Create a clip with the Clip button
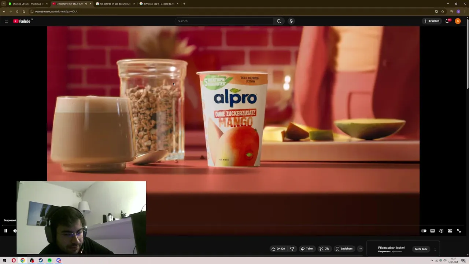The height and width of the screenshot is (264, 469). (x=324, y=249)
